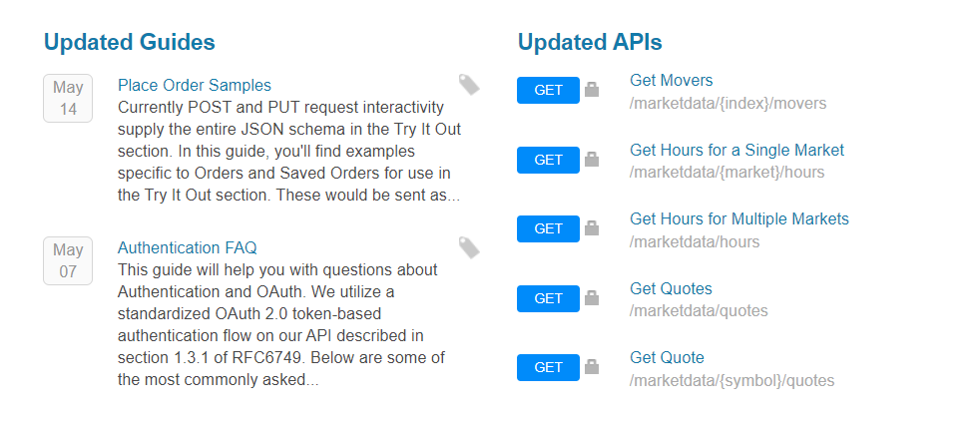Click lock icon for Get Hours for a Single Market
Screen dimensions: 976x421
click(x=592, y=160)
